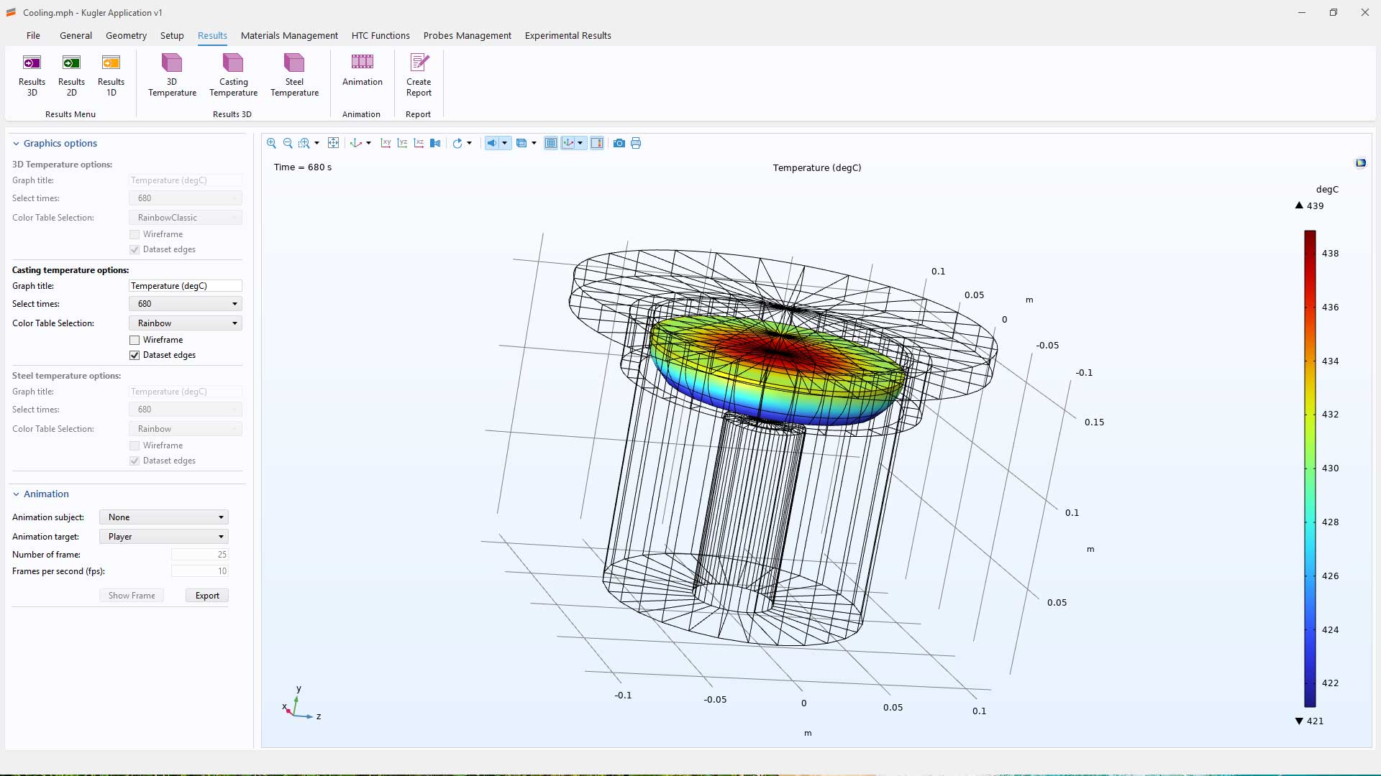Viewport: 1381px width, 776px height.
Task: Edit the casting Graph title field
Action: [186, 286]
